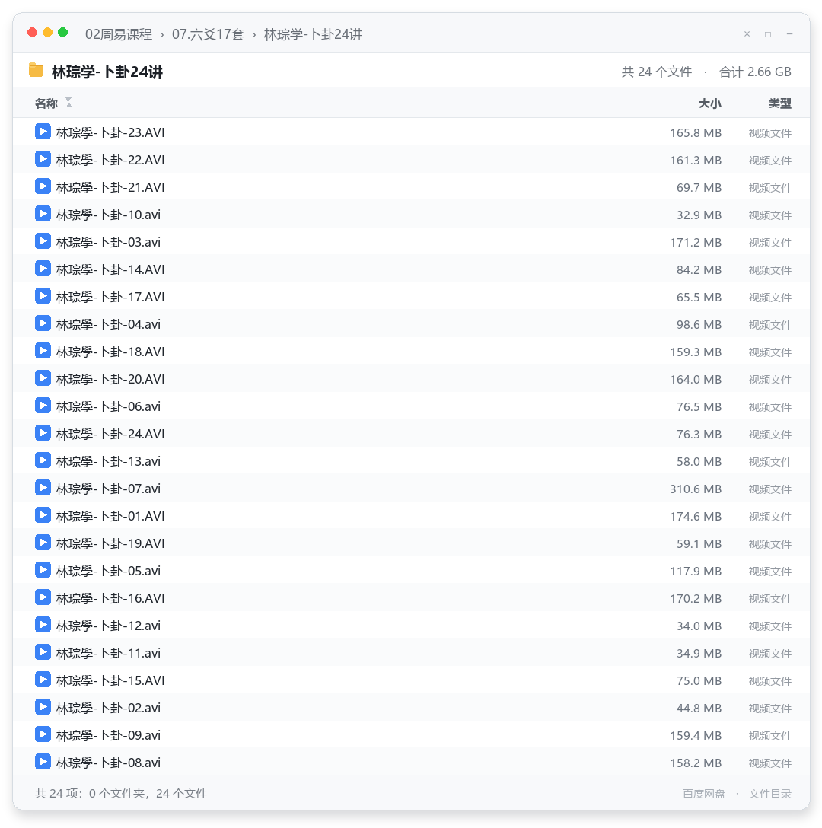Screen dimensions: 822x828
Task: Click the 174.6 MB size value
Action: pos(696,517)
